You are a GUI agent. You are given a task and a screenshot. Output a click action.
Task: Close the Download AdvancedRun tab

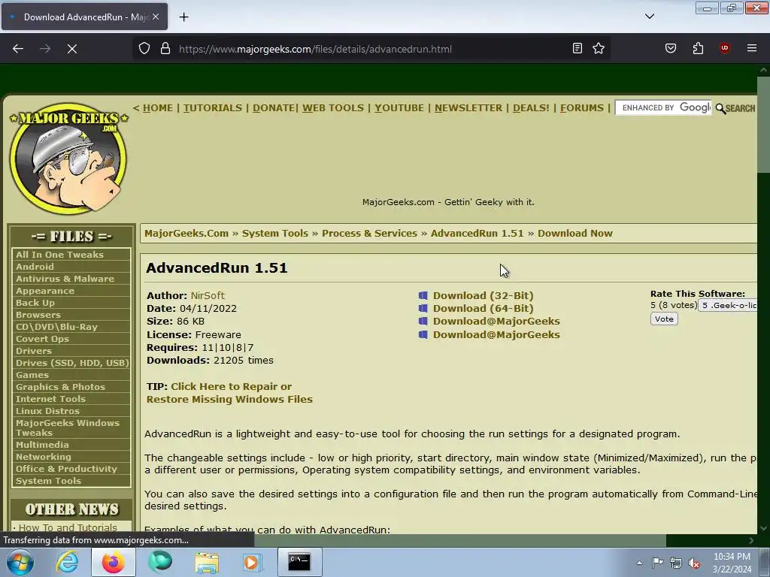pos(156,17)
